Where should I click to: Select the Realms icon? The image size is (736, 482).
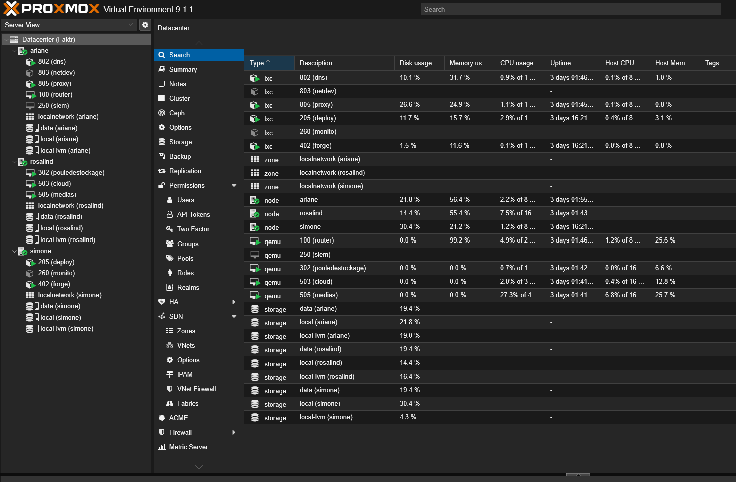[171, 287]
